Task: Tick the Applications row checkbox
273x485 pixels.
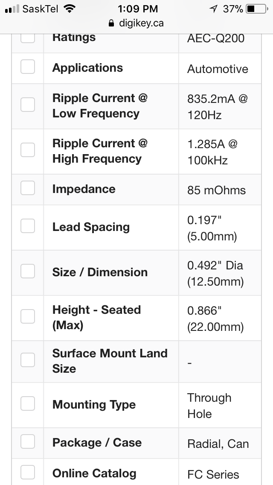Action: [x=28, y=67]
